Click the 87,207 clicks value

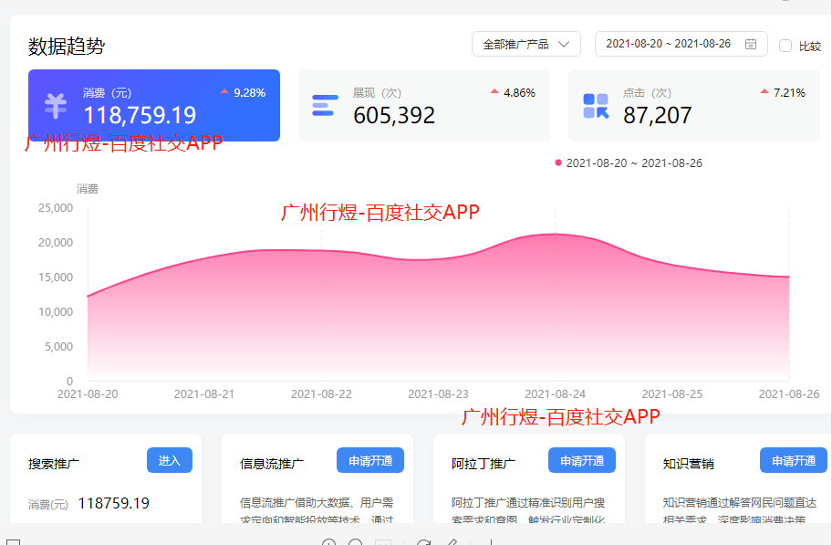point(658,115)
